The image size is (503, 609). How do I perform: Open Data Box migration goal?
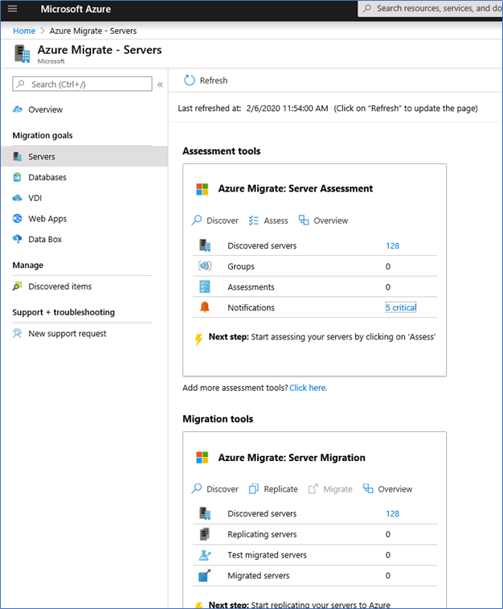[45, 239]
